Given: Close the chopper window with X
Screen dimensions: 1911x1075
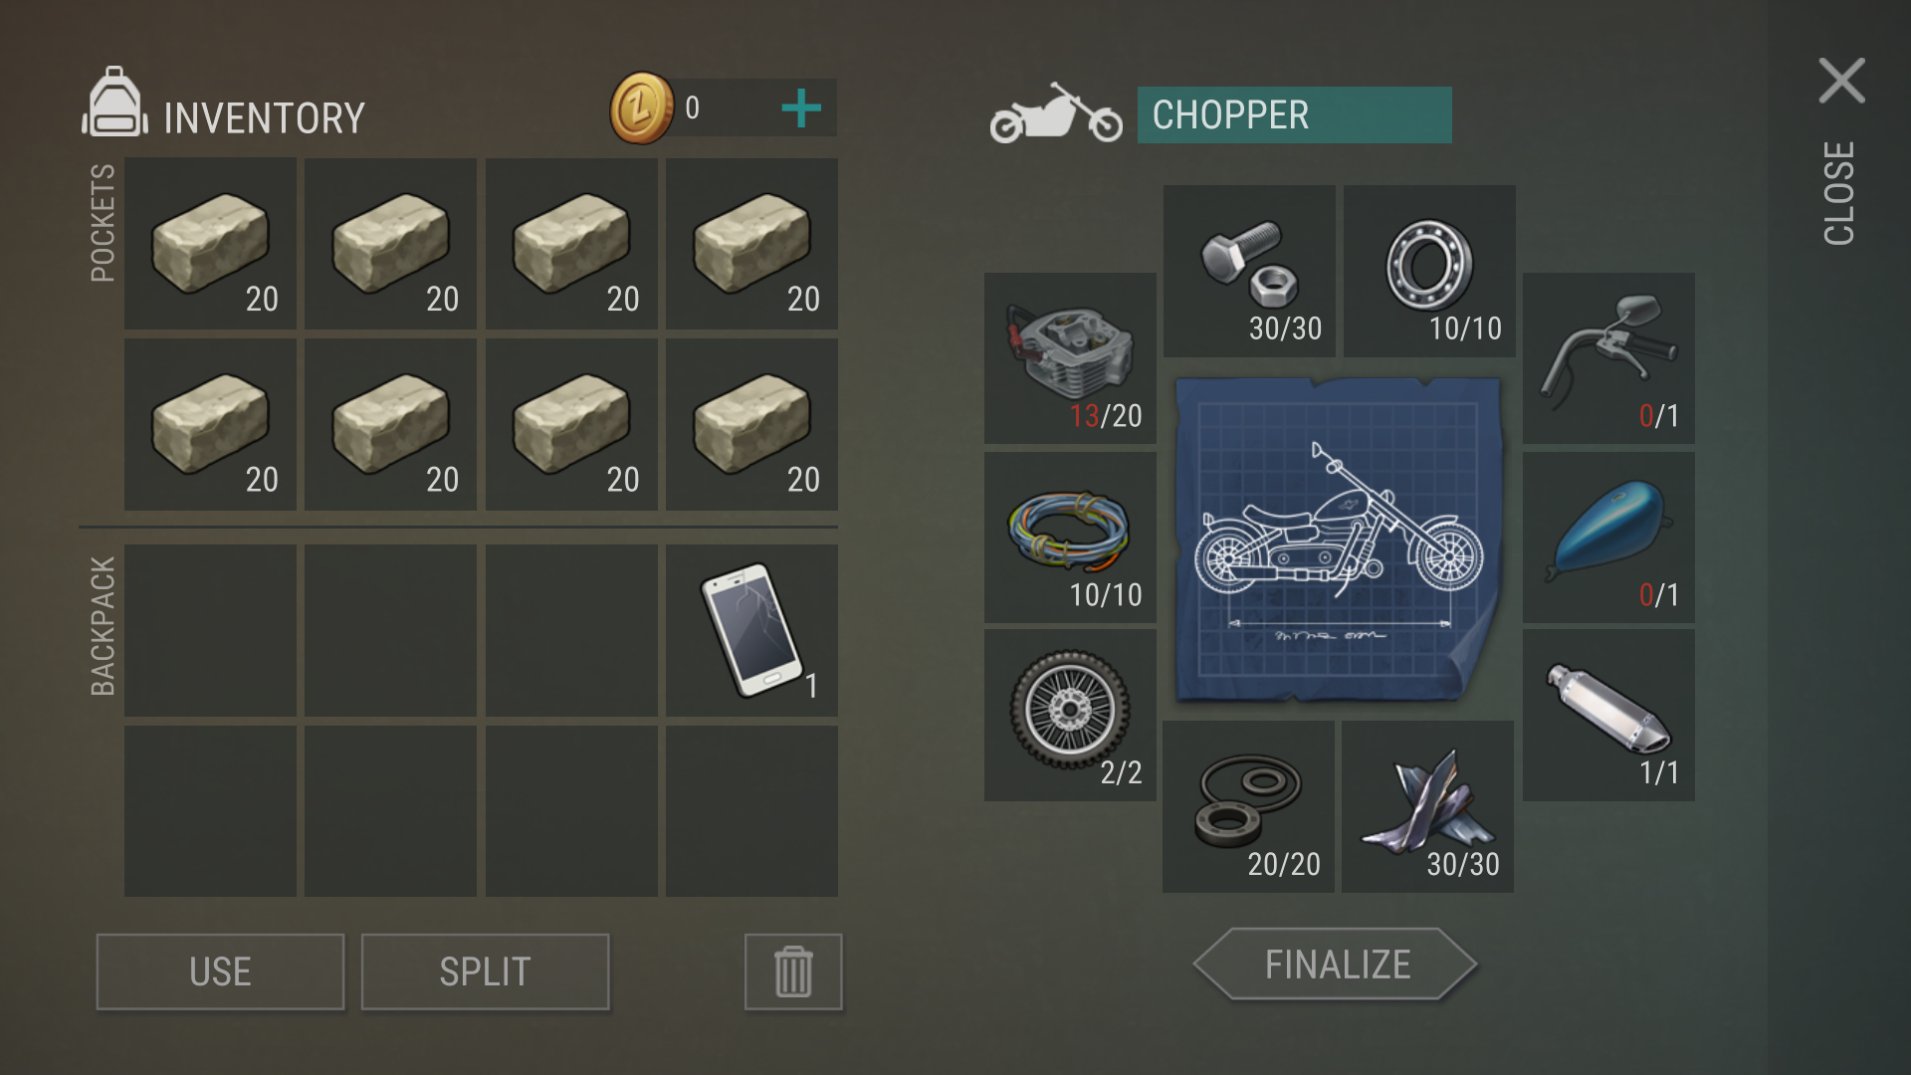Looking at the screenshot, I should pos(1841,81).
